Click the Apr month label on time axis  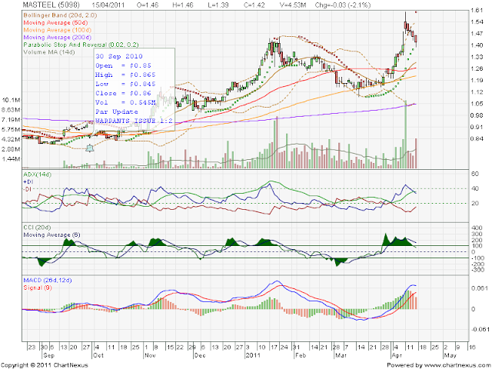coord(397,355)
